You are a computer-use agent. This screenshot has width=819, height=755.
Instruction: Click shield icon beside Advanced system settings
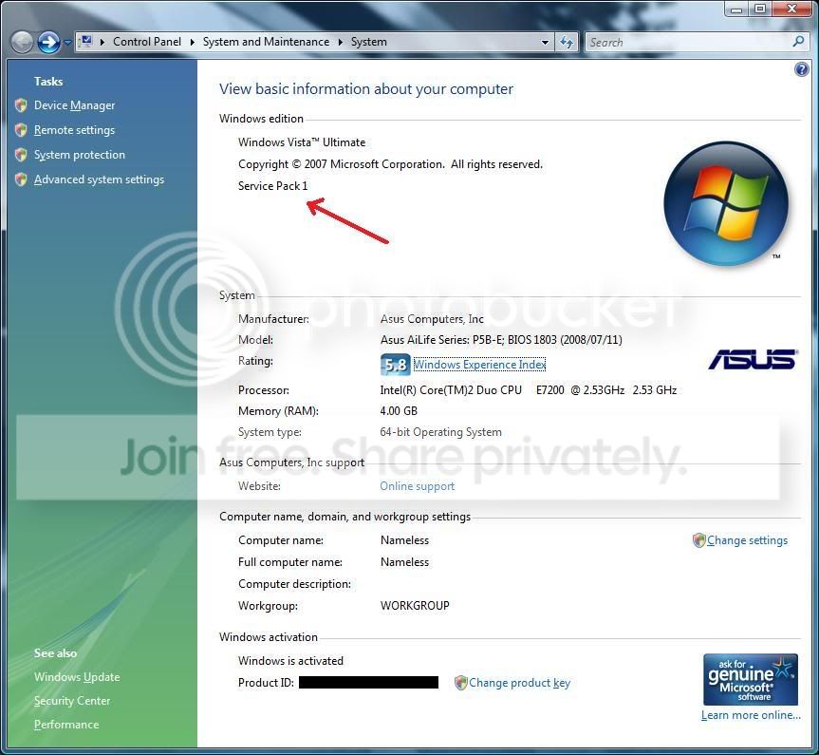(x=21, y=179)
